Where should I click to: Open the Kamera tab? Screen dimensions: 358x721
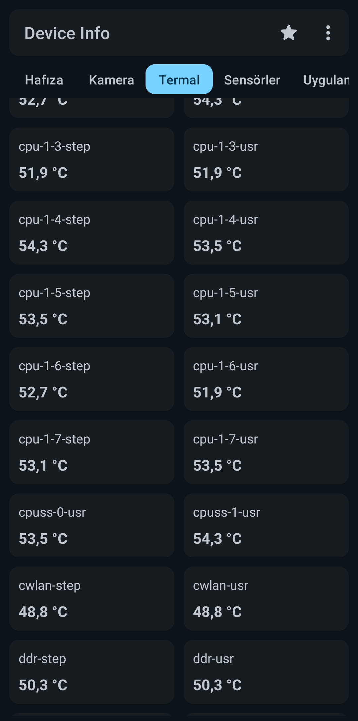coord(111,80)
